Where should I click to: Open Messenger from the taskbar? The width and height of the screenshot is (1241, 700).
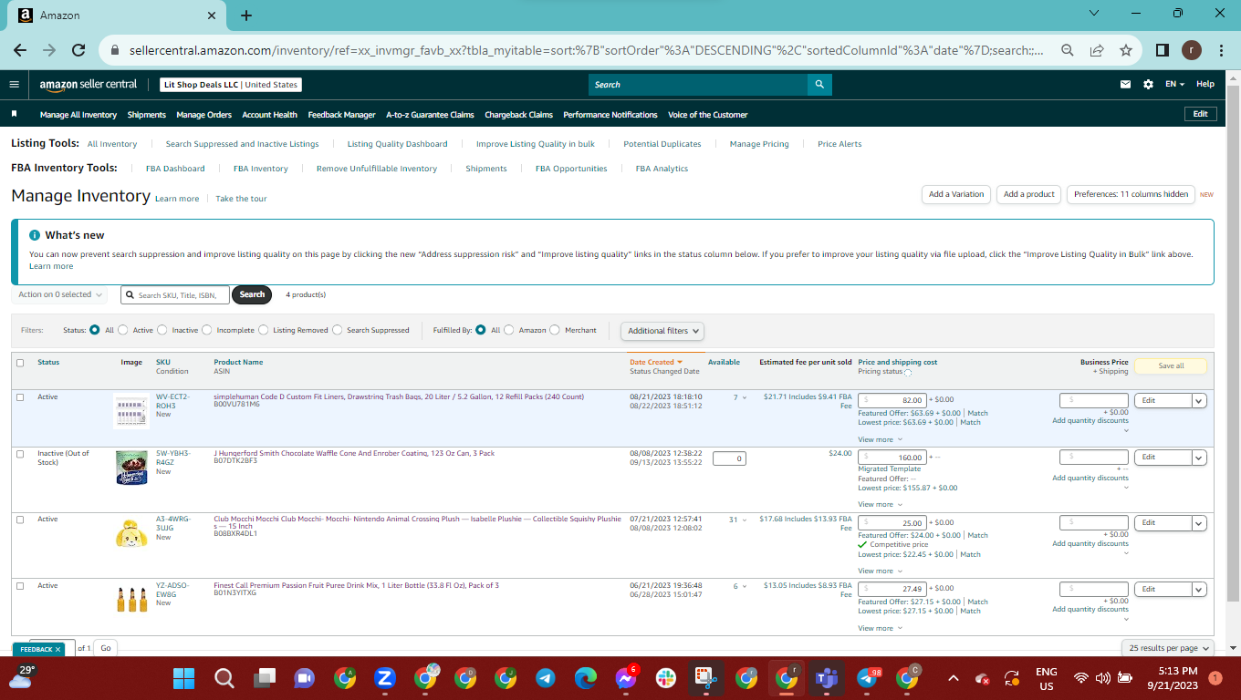pyautogui.click(x=625, y=678)
